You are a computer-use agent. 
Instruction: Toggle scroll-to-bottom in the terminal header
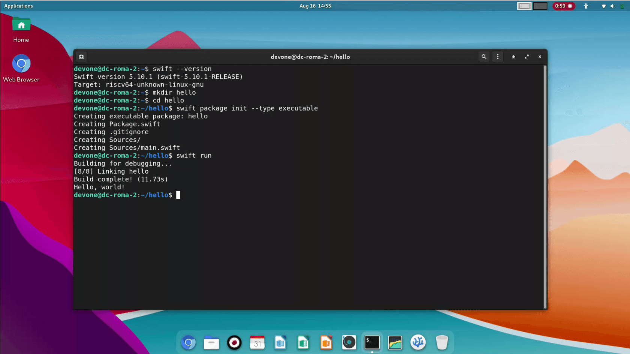tap(513, 57)
